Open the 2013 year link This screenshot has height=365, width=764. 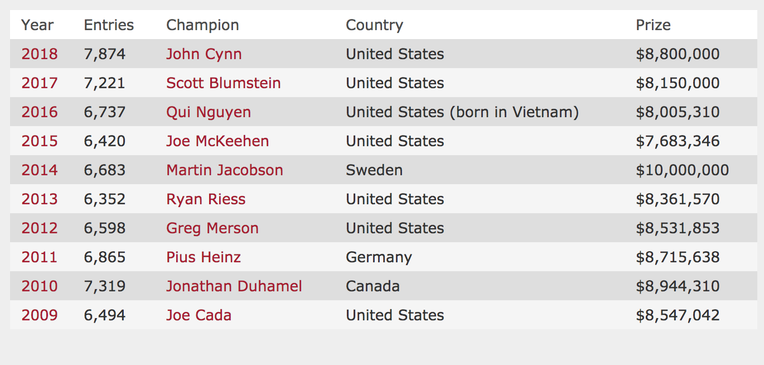coord(40,199)
